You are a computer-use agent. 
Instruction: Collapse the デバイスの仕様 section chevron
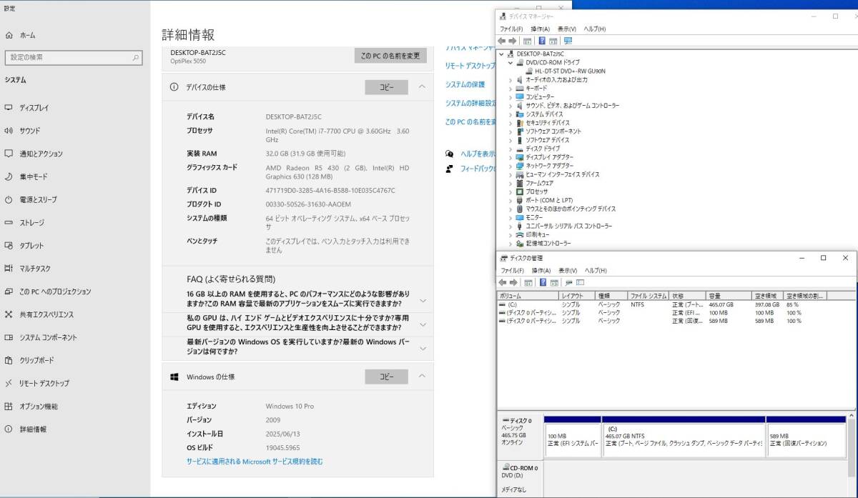pyautogui.click(x=422, y=86)
